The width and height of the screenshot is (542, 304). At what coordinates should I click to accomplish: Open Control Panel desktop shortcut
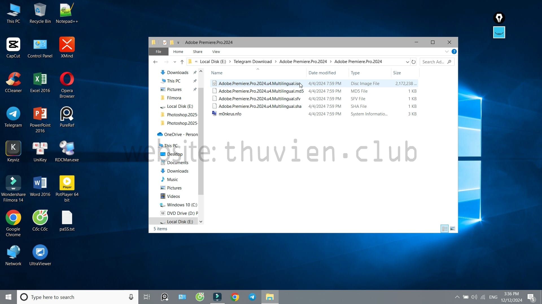(x=40, y=48)
